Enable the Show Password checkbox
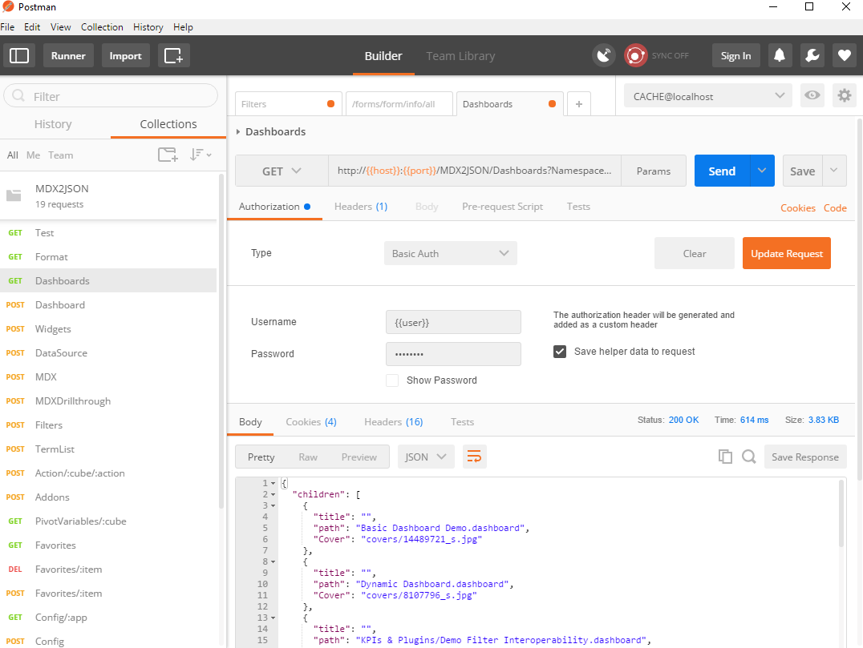 tap(392, 380)
